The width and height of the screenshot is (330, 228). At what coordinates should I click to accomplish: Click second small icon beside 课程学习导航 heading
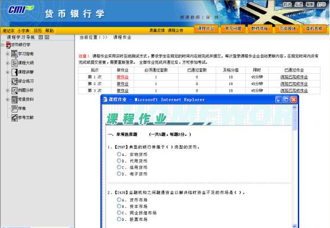(47, 38)
